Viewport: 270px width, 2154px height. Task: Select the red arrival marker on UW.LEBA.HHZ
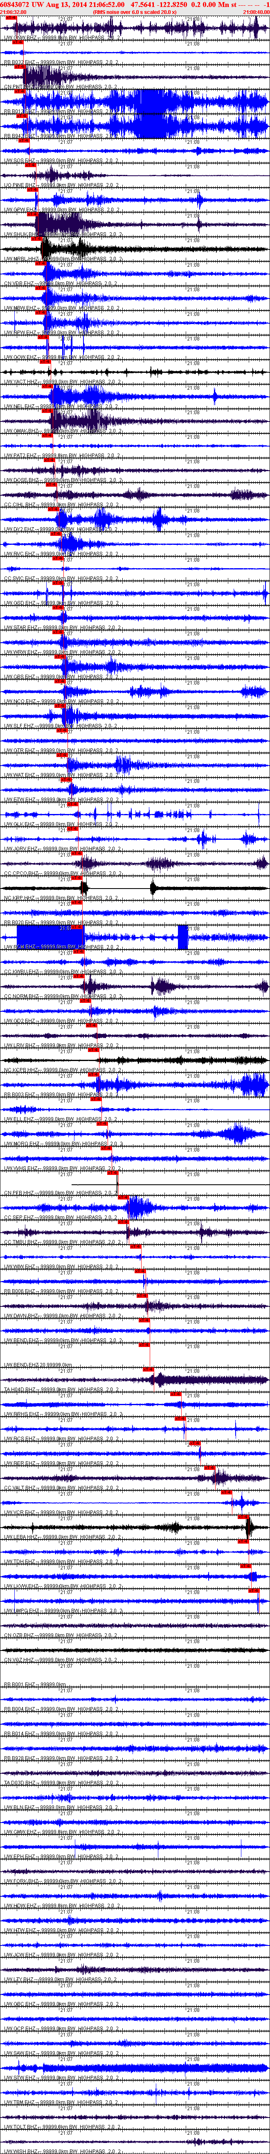pos(243,1518)
